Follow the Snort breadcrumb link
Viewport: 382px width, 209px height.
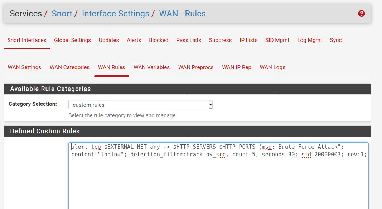pos(62,14)
